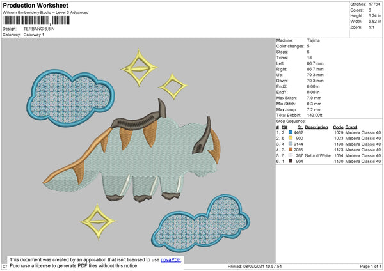Image resolution: width=384 pixels, height=271 pixels.
Task: Click the 'Up:' label
Action: [x=280, y=75]
